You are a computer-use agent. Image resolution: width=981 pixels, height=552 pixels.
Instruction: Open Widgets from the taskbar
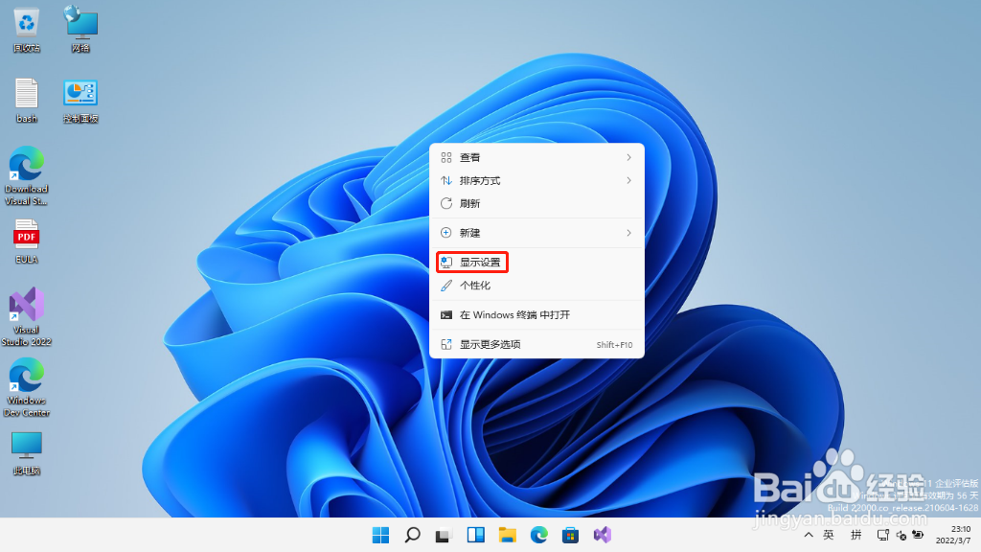tap(475, 535)
